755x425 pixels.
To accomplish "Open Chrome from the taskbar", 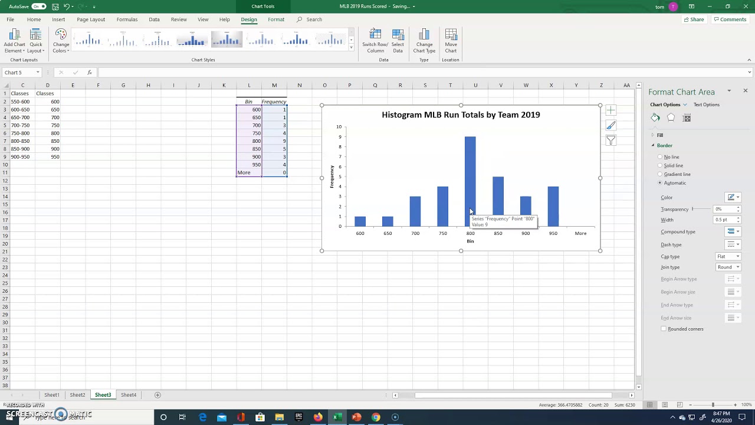I will [376, 417].
